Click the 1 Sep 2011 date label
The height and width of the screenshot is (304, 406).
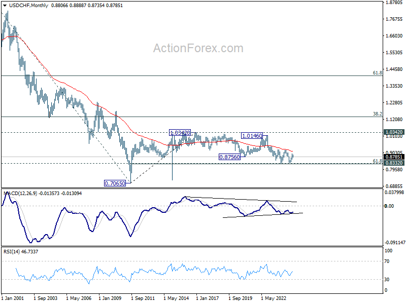tap(143, 298)
